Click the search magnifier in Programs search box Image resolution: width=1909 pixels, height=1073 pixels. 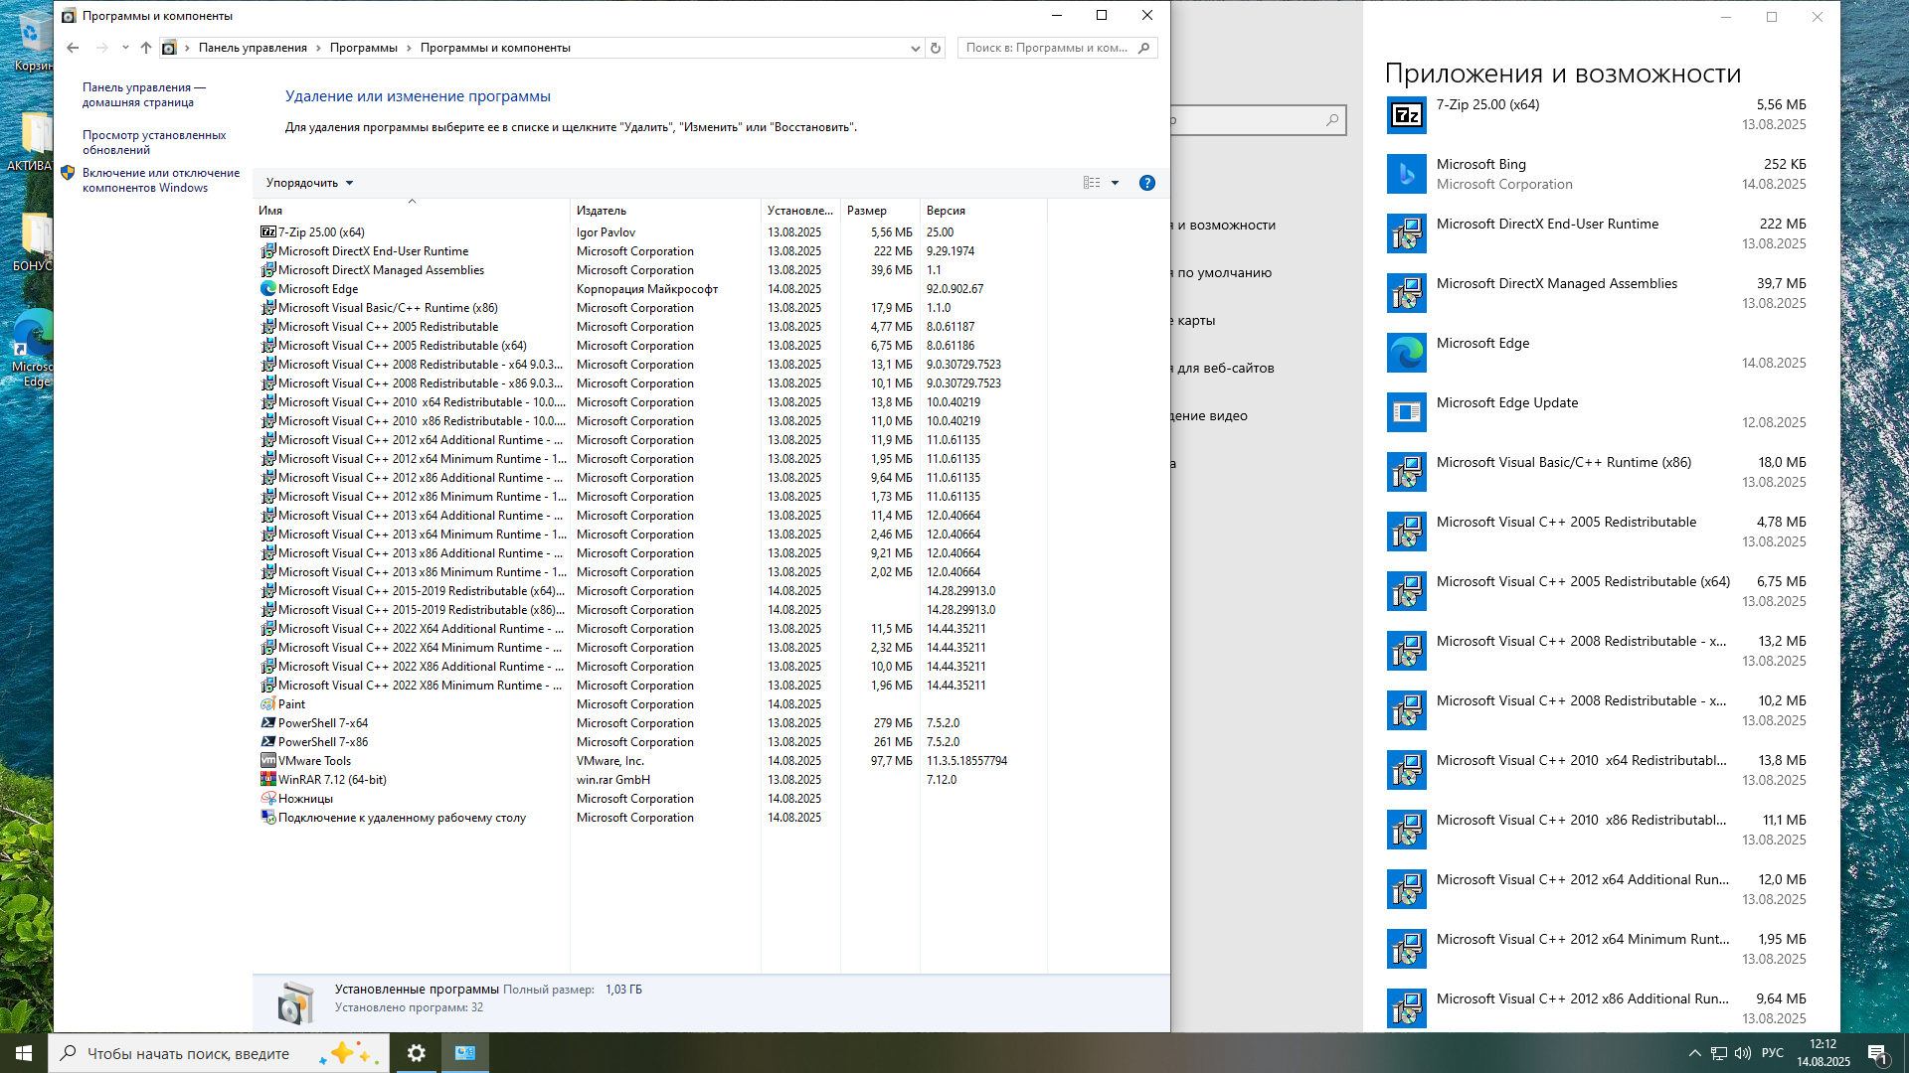[x=1144, y=48]
